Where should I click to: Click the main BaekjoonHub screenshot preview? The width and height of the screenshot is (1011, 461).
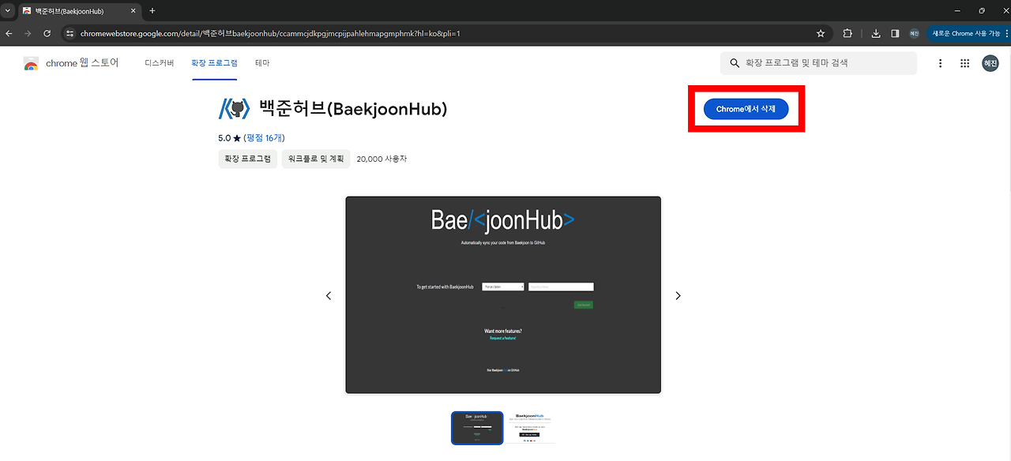tap(503, 295)
